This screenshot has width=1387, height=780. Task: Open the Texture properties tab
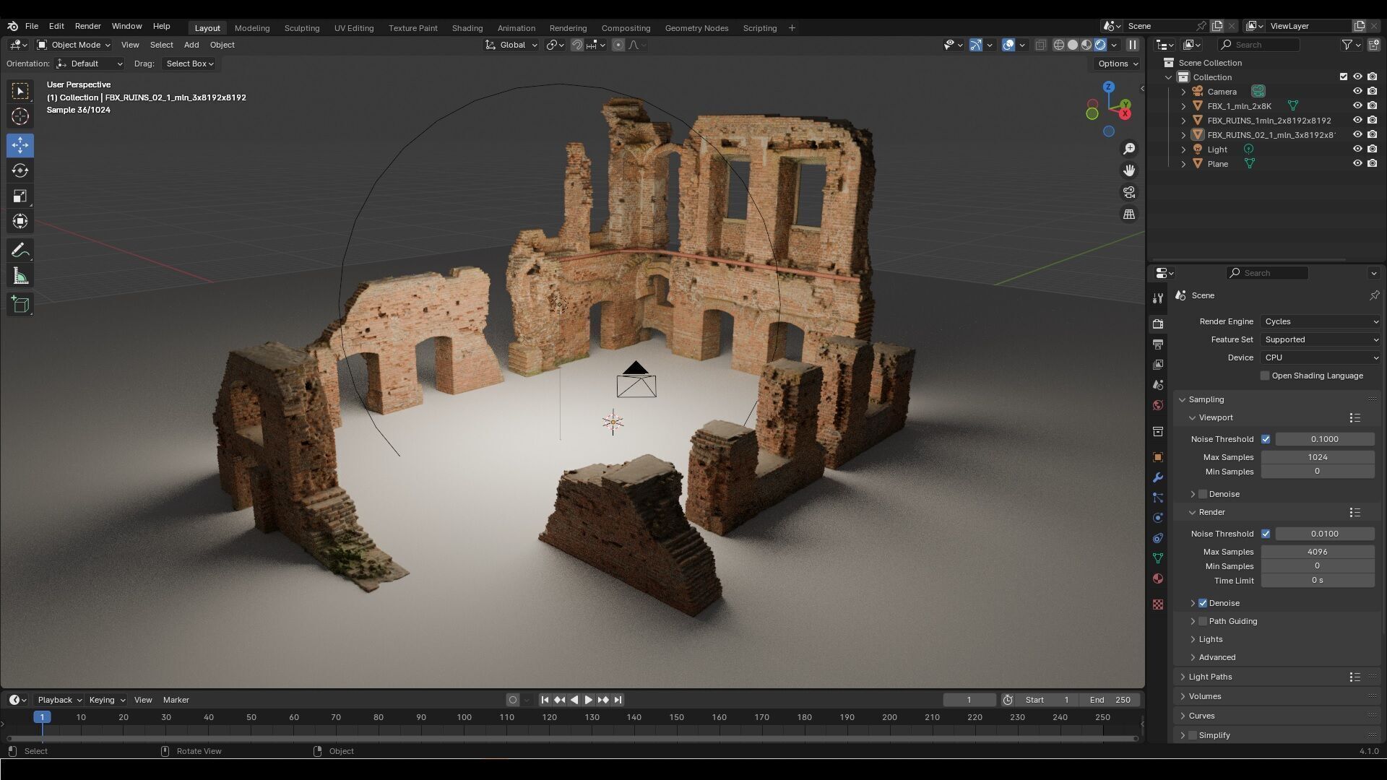tap(1158, 604)
